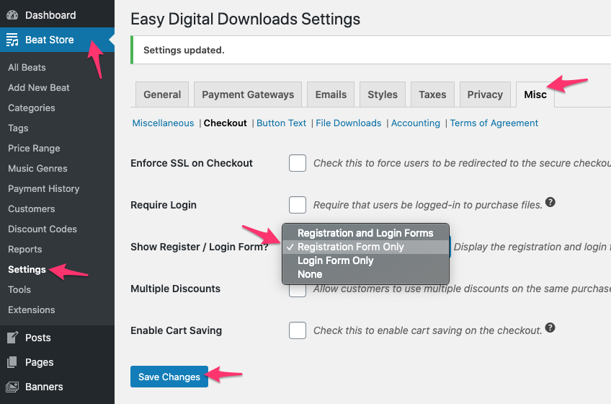Select the Misc tab

[535, 95]
